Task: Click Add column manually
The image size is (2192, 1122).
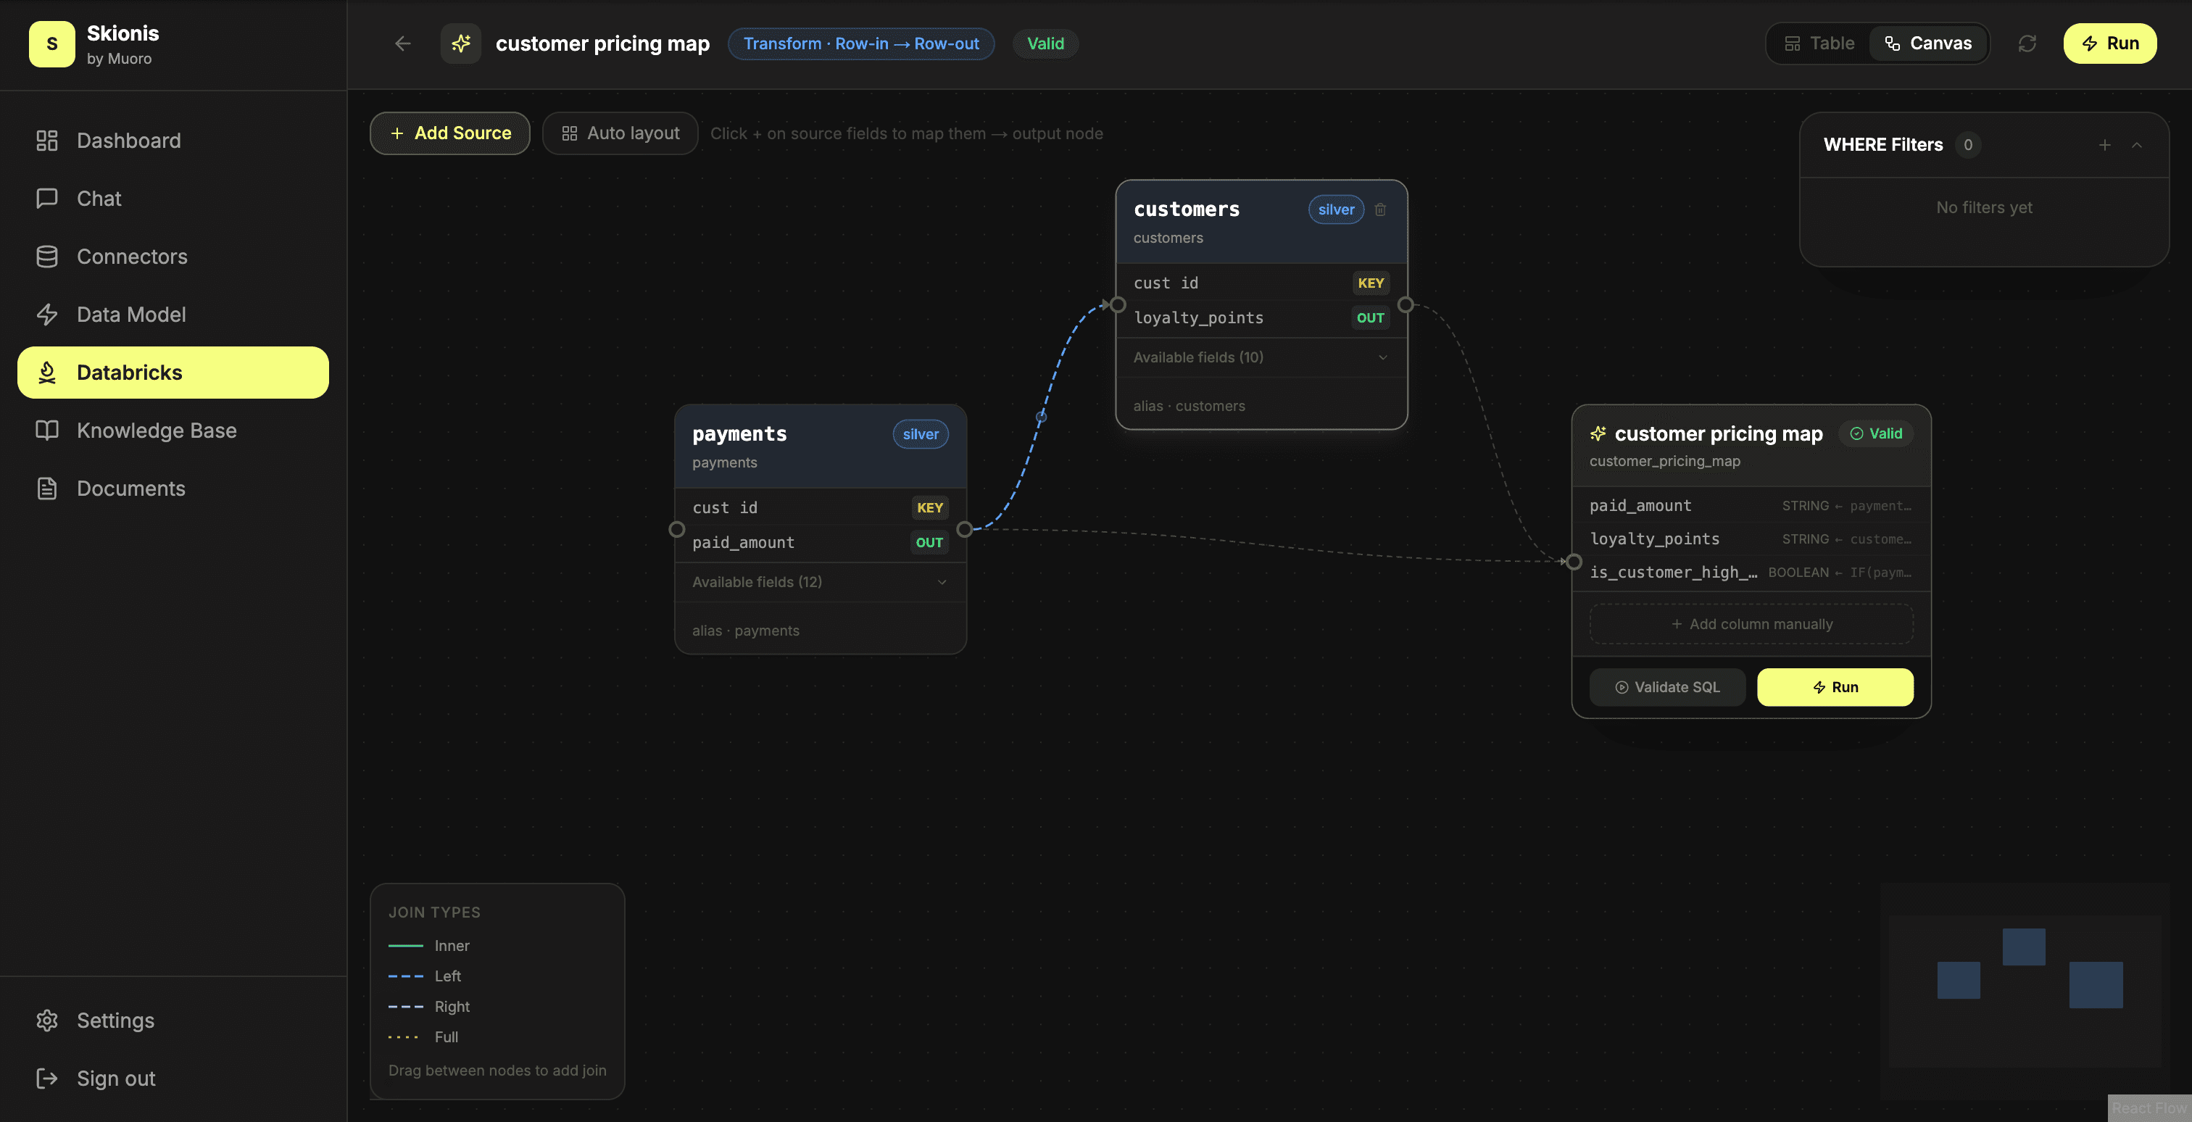Action: point(1751,623)
